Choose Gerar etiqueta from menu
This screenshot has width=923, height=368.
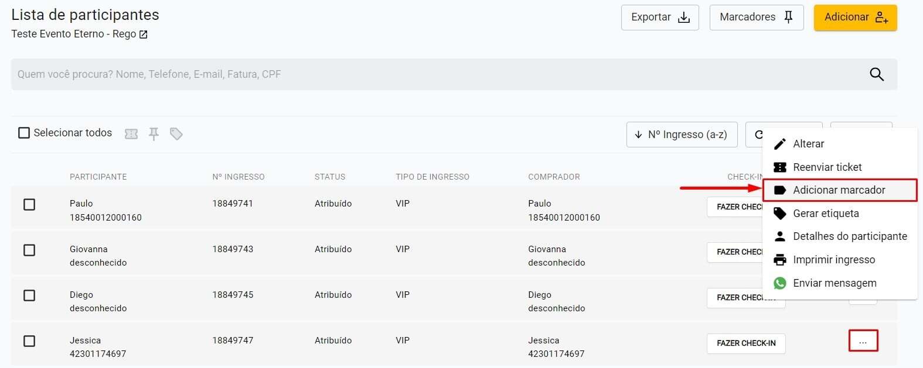(825, 214)
